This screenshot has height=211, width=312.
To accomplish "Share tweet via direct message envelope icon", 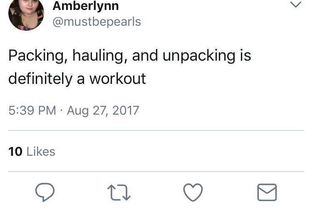I will point(267,192).
